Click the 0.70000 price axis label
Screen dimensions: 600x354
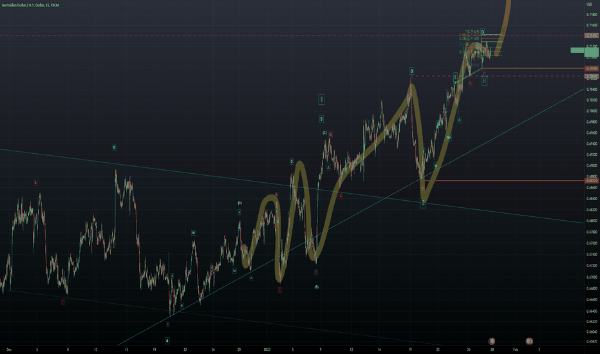pos(592,111)
